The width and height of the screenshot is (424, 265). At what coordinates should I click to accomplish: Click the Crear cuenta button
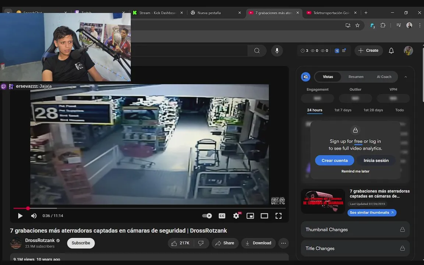coord(335,160)
